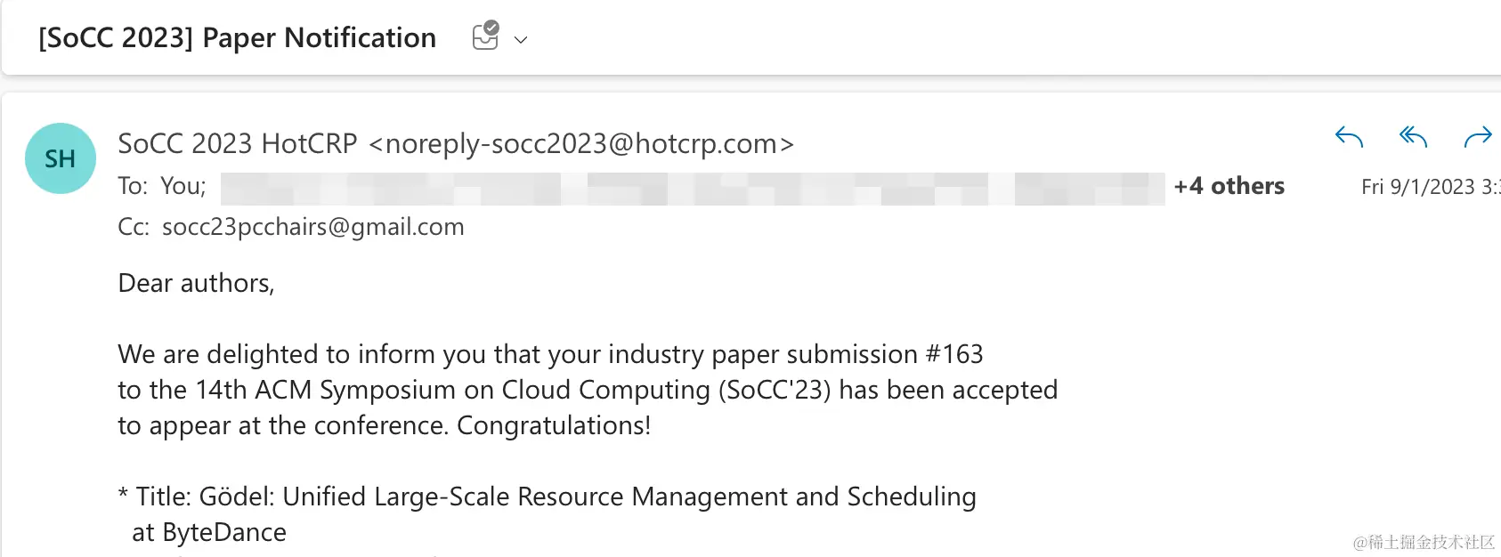Click the Reply all double-arrow icon

[x=1413, y=137]
